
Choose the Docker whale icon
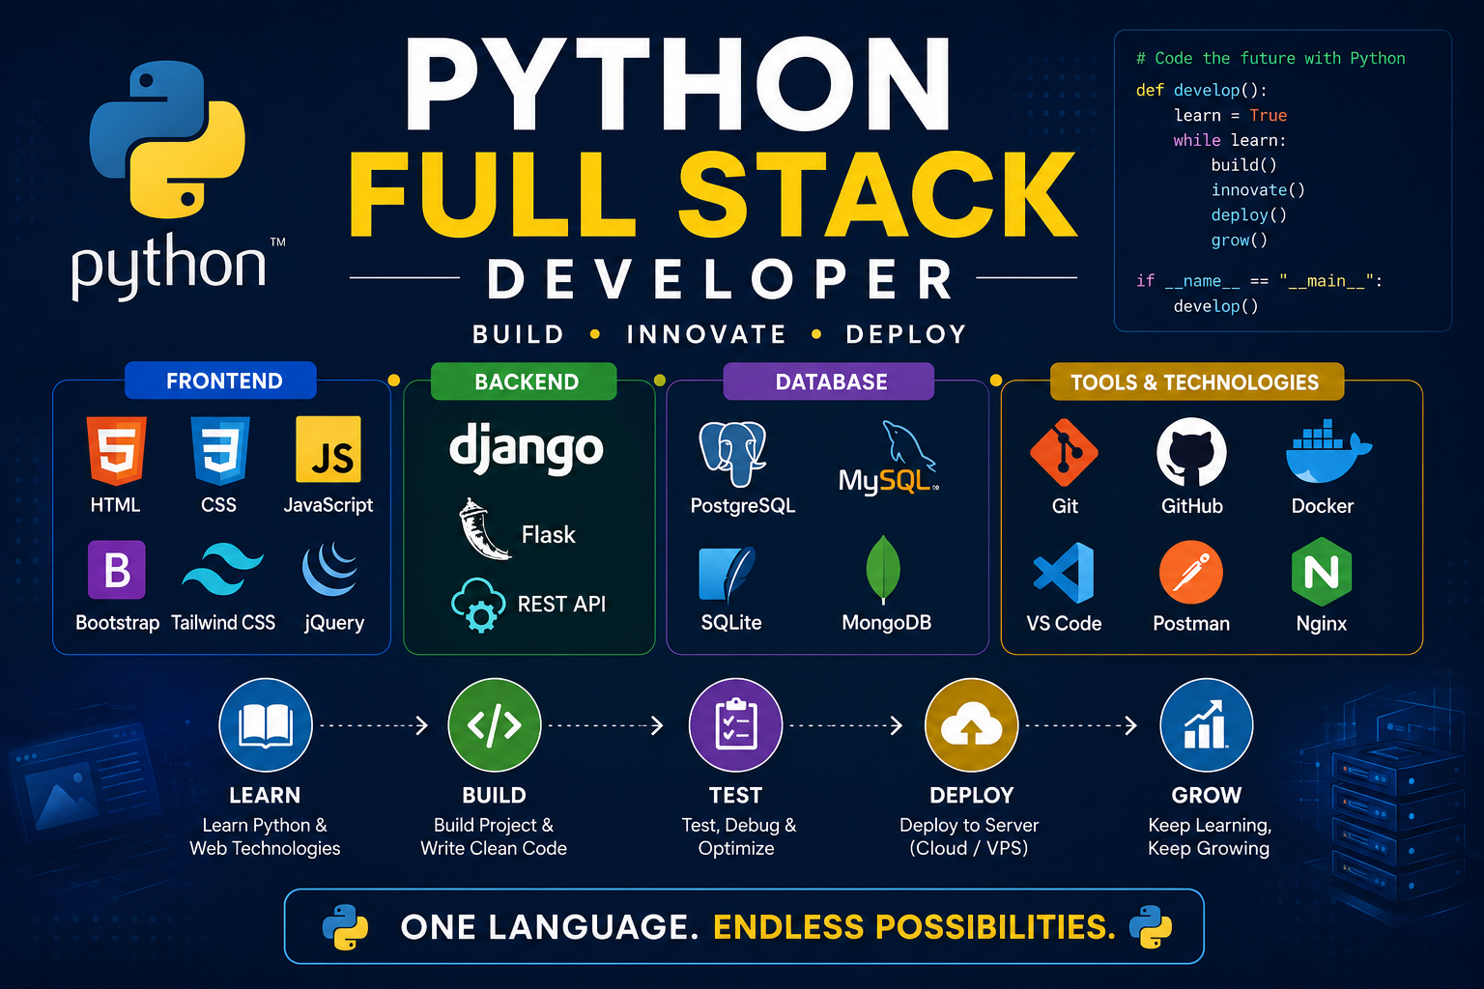point(1328,451)
